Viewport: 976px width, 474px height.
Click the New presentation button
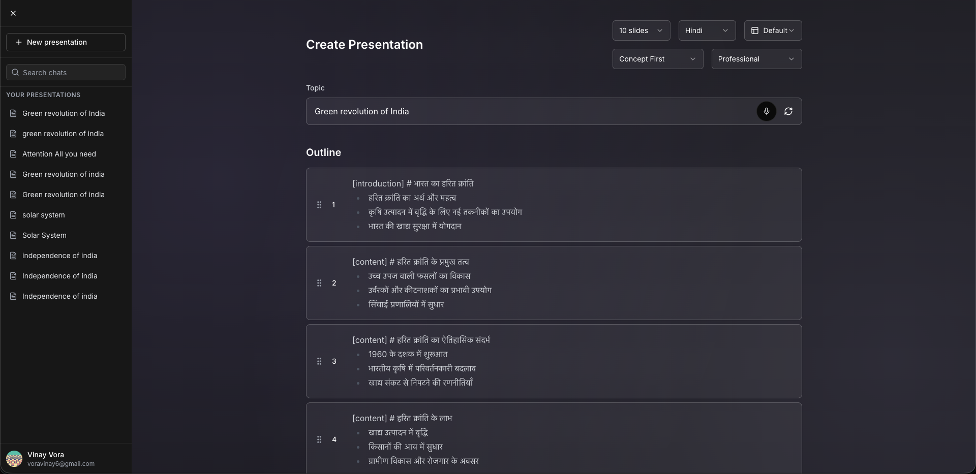pos(66,42)
